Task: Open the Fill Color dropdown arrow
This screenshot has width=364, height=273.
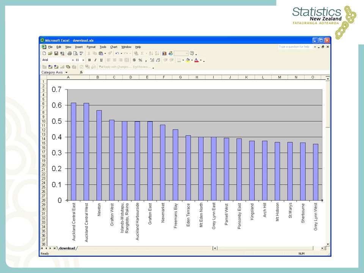Action: click(192, 60)
